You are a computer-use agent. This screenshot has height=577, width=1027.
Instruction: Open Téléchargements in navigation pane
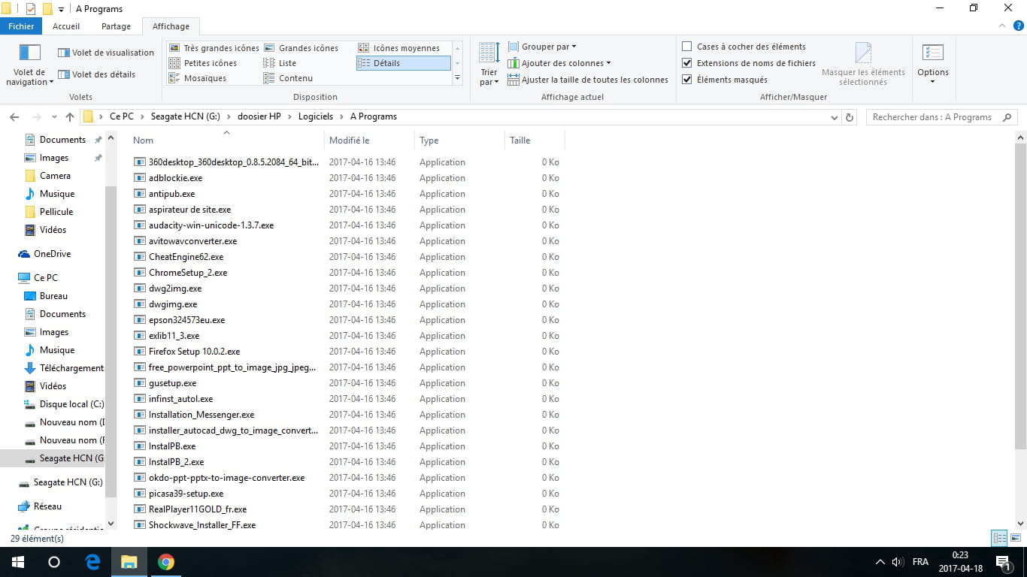[64, 368]
